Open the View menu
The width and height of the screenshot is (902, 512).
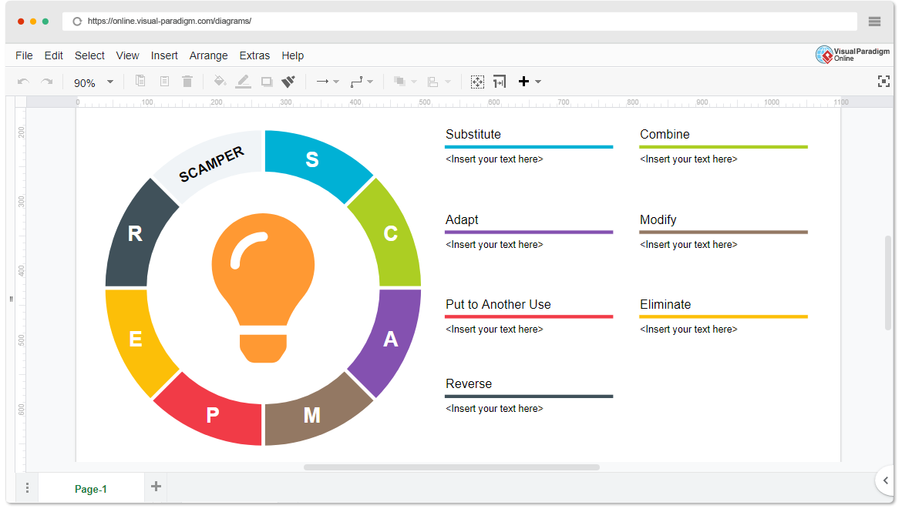coord(128,55)
